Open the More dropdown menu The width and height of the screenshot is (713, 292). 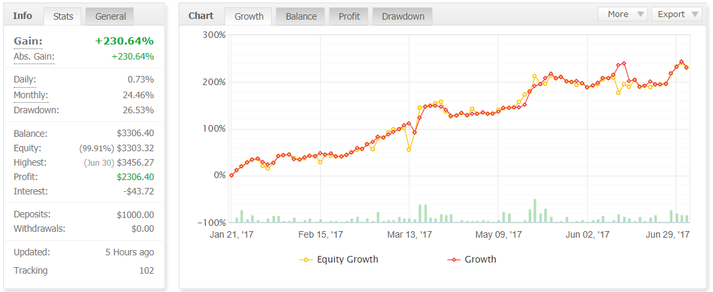(622, 14)
